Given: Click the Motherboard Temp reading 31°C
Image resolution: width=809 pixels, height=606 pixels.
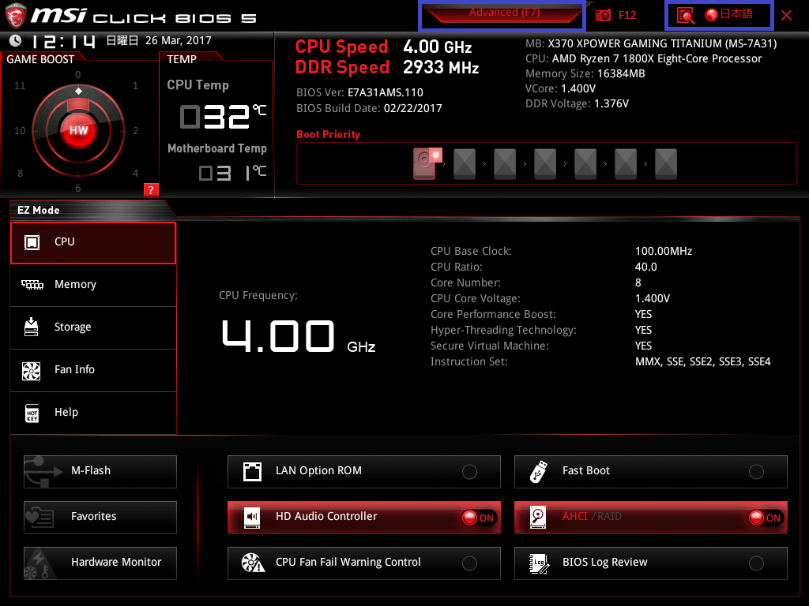Looking at the screenshot, I should [x=233, y=173].
